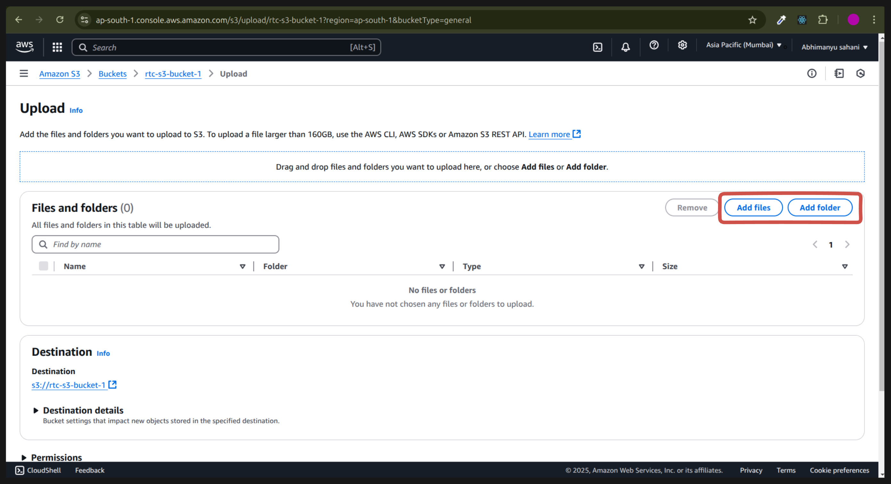Sort by Type column arrow
The image size is (891, 484).
(x=641, y=266)
